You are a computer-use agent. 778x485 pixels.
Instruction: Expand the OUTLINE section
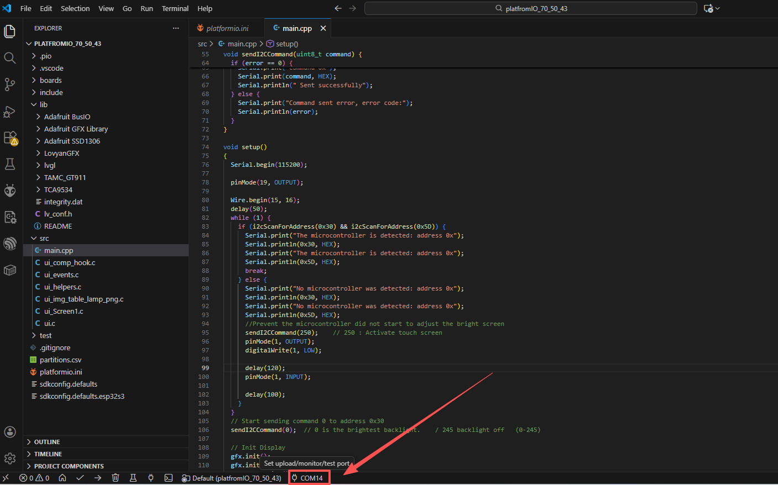point(47,442)
